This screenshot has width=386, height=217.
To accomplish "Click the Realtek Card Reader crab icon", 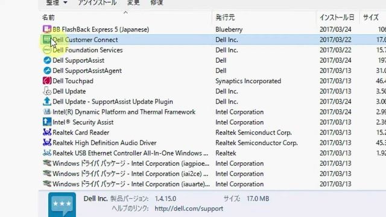I will click(47, 133).
